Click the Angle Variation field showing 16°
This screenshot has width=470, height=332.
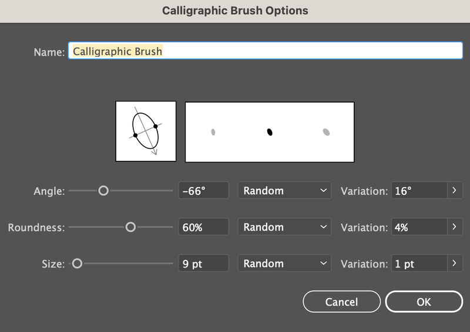[419, 191]
